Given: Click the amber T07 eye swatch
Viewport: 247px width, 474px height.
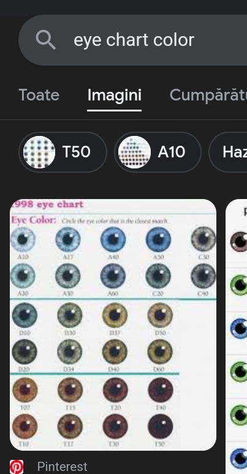Looking at the screenshot, I should [25, 390].
